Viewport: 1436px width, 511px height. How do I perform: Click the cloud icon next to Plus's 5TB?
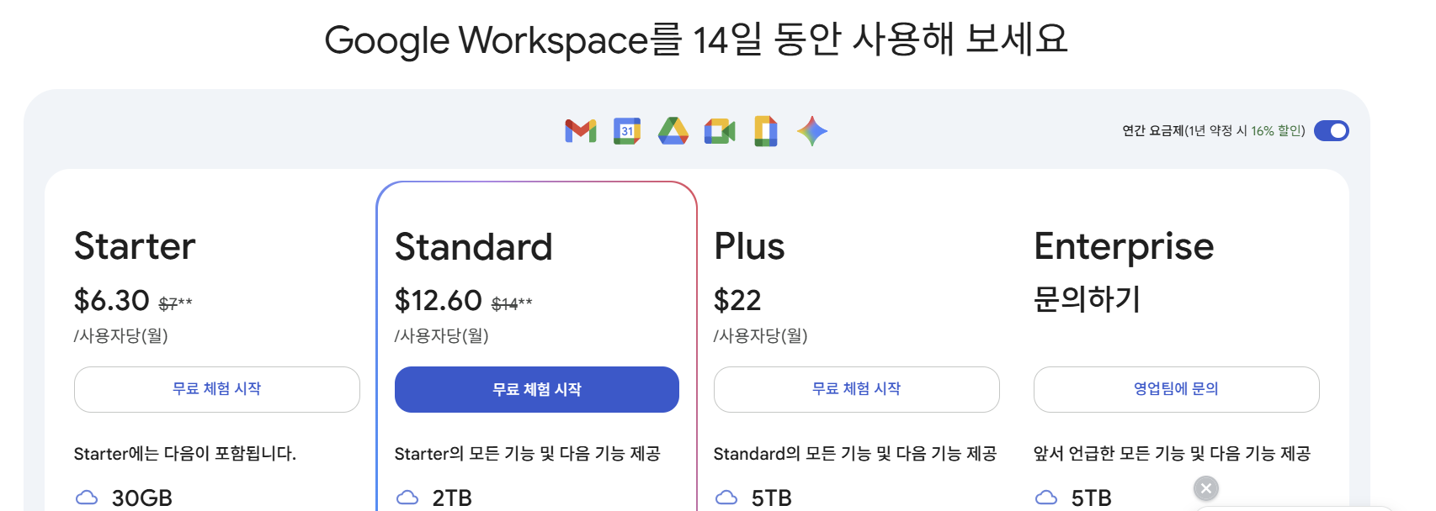727,498
